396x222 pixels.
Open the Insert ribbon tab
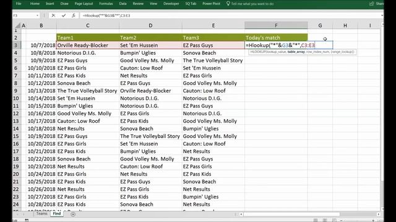pyautogui.click(x=49, y=4)
